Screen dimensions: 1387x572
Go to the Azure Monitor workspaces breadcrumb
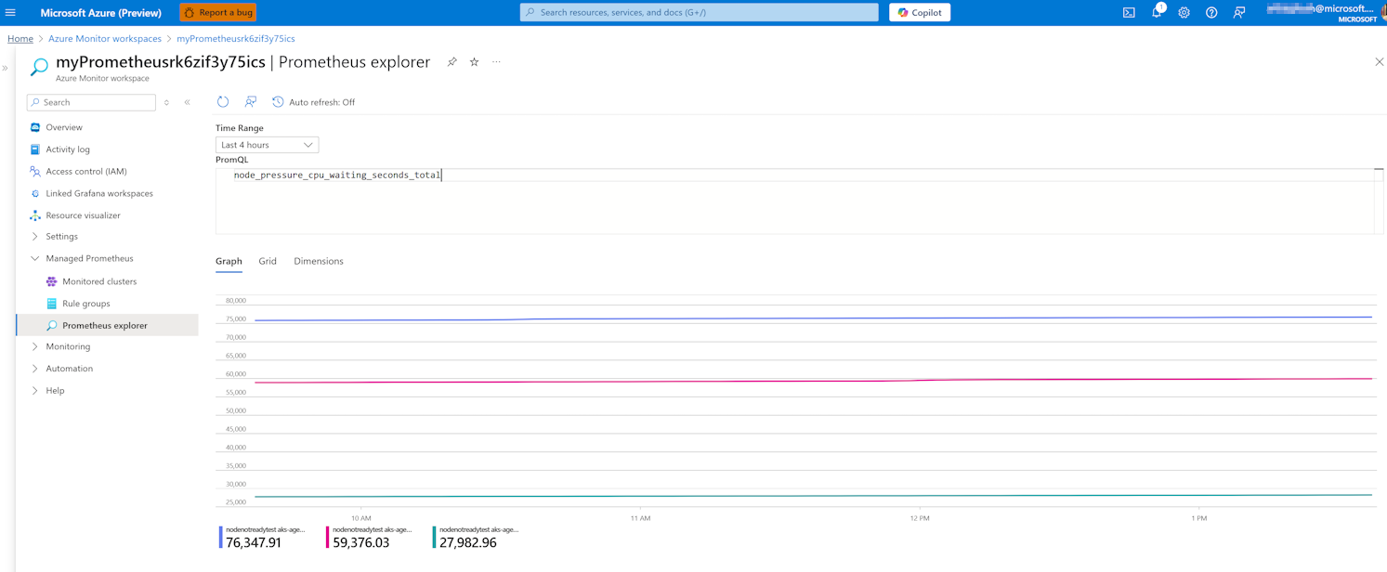105,39
